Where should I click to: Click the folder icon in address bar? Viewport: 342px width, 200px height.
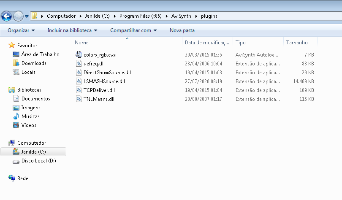[34, 16]
